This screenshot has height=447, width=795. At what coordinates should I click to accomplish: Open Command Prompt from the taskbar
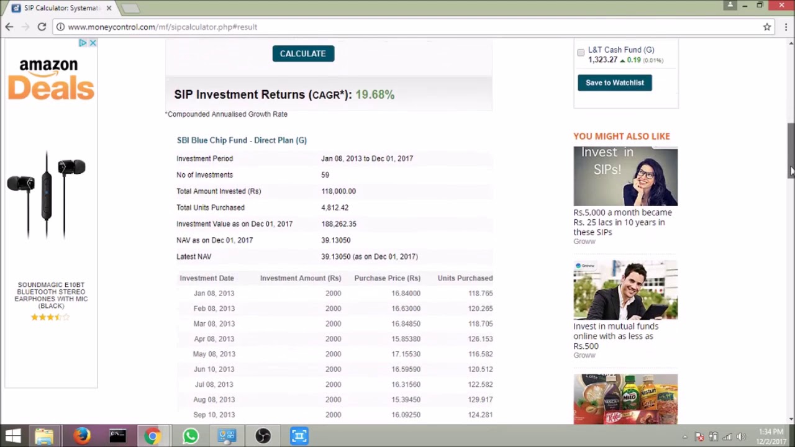click(x=117, y=436)
